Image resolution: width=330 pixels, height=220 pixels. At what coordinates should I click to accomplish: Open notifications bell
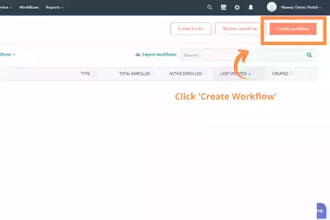[x=251, y=7]
